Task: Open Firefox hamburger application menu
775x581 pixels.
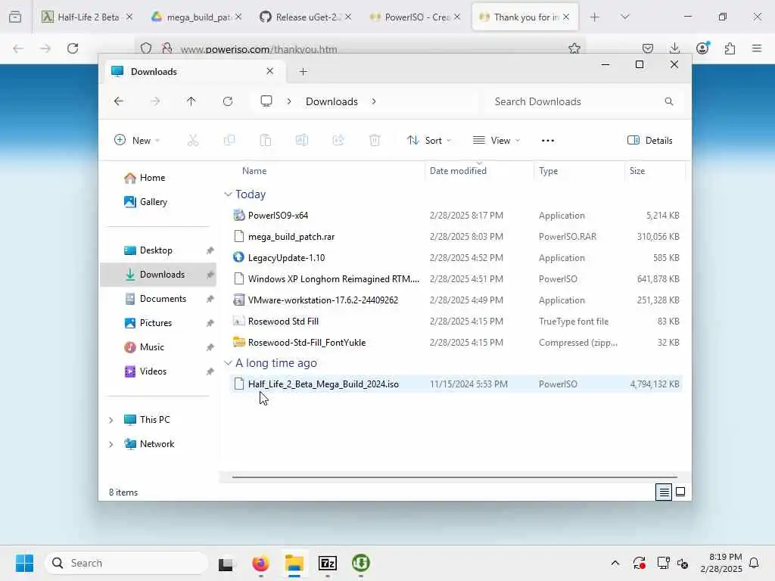Action: 757,48
